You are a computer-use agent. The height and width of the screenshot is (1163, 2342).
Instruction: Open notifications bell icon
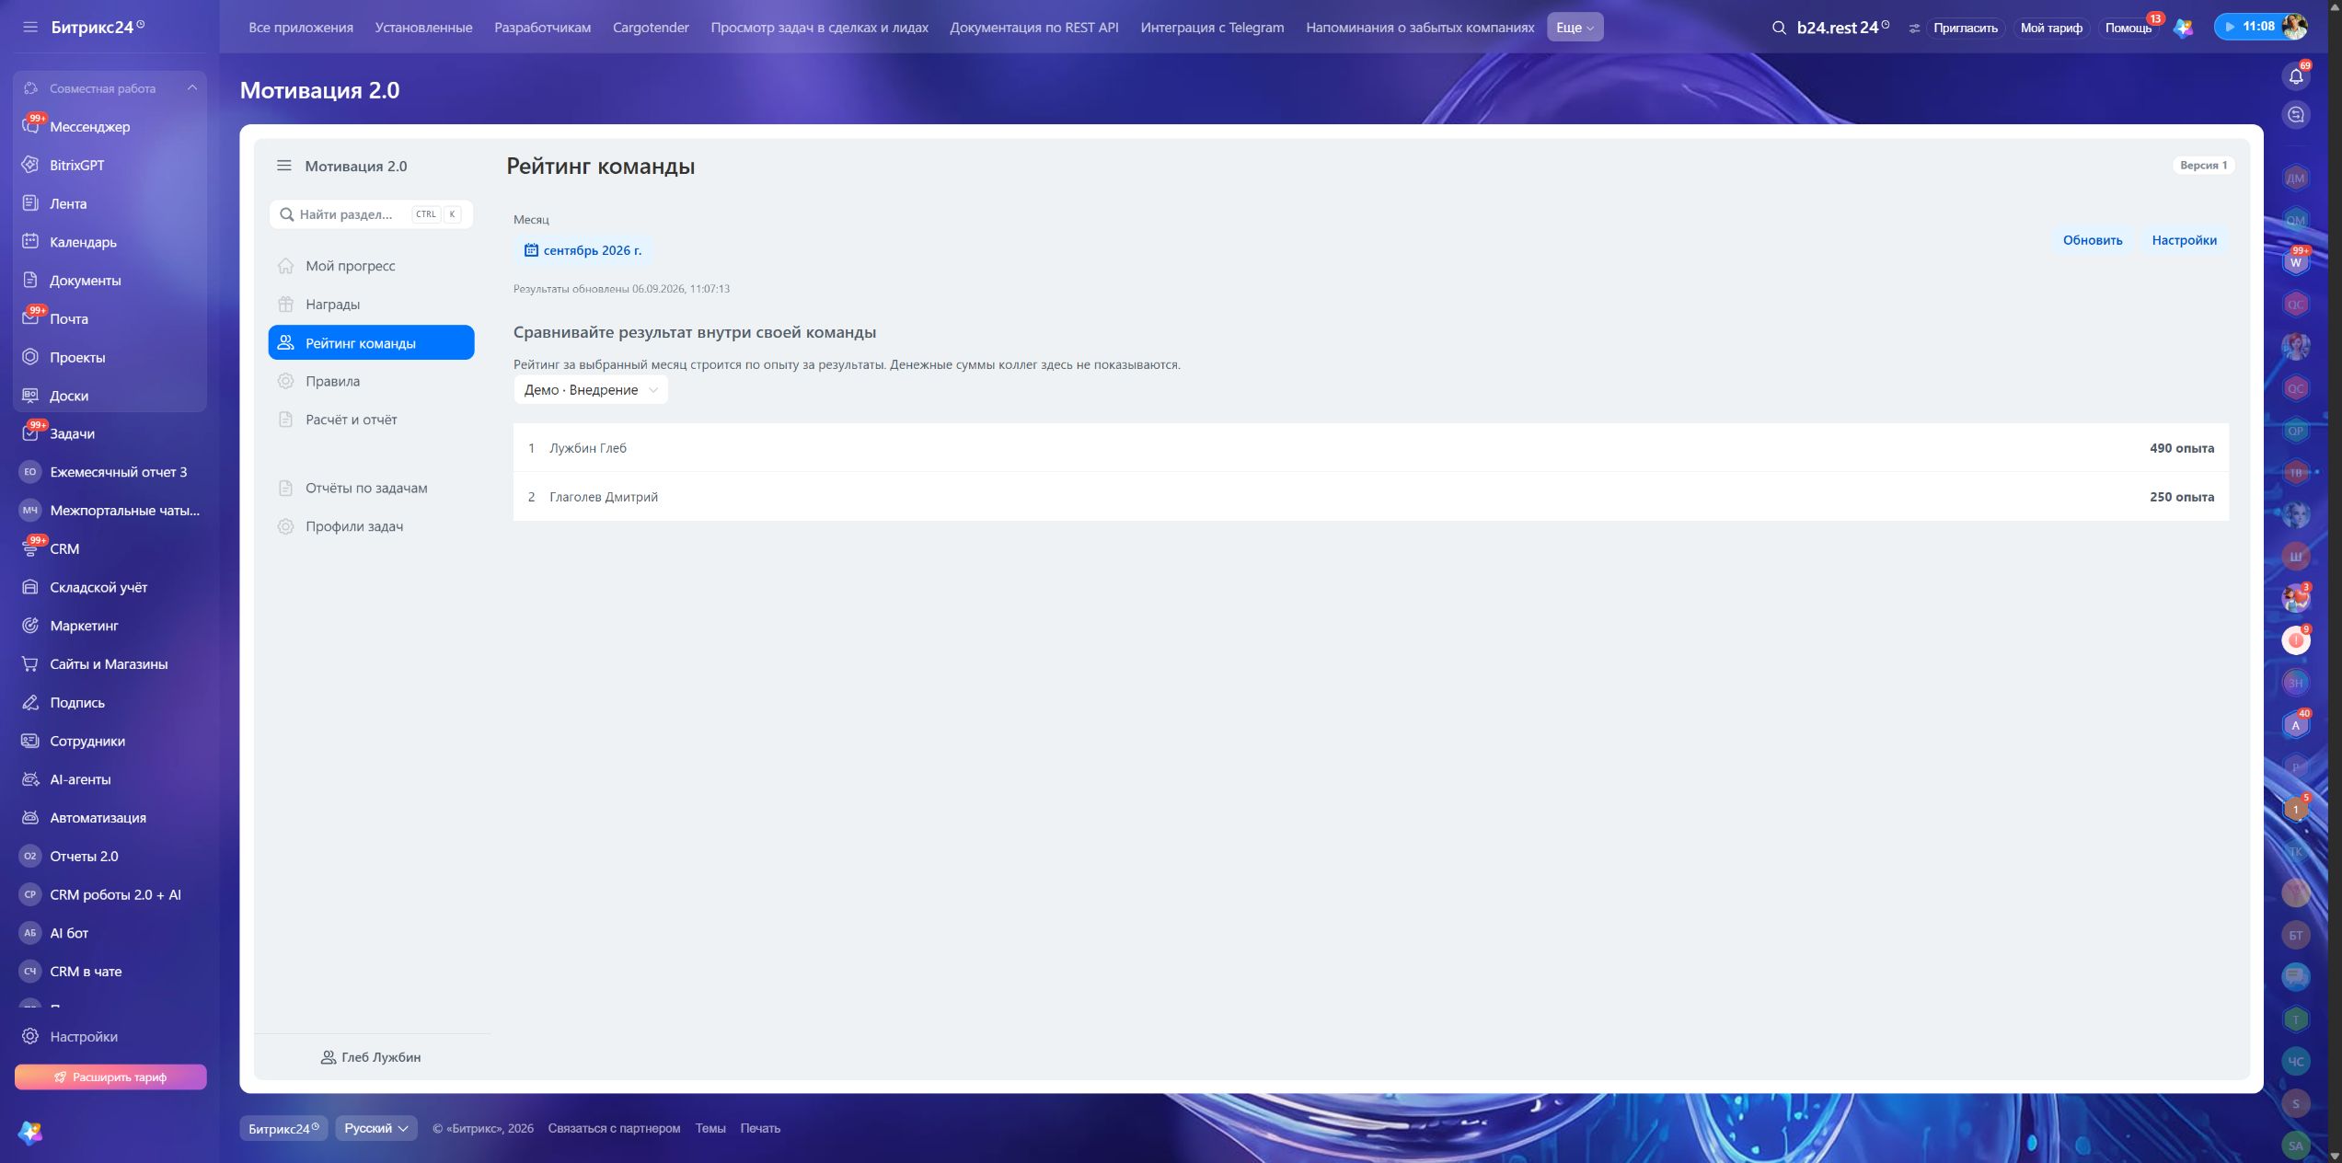[x=2296, y=76]
